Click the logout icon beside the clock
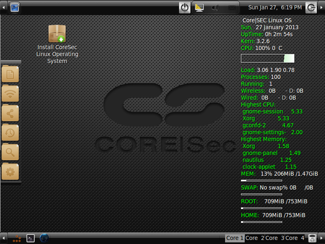The width and height of the screenshot is (325, 244). (311, 8)
